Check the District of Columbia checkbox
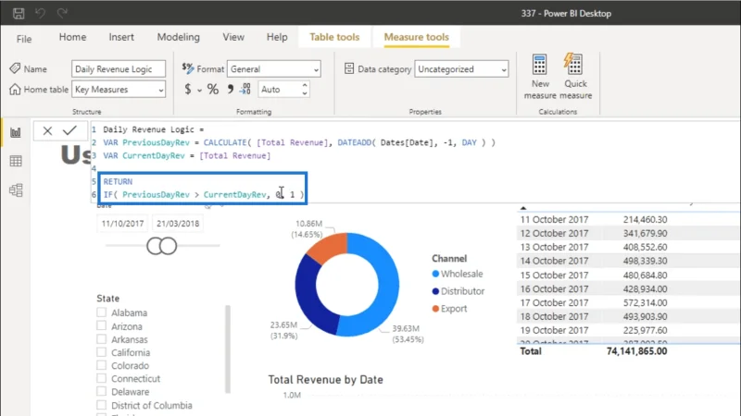741x416 pixels. click(101, 405)
